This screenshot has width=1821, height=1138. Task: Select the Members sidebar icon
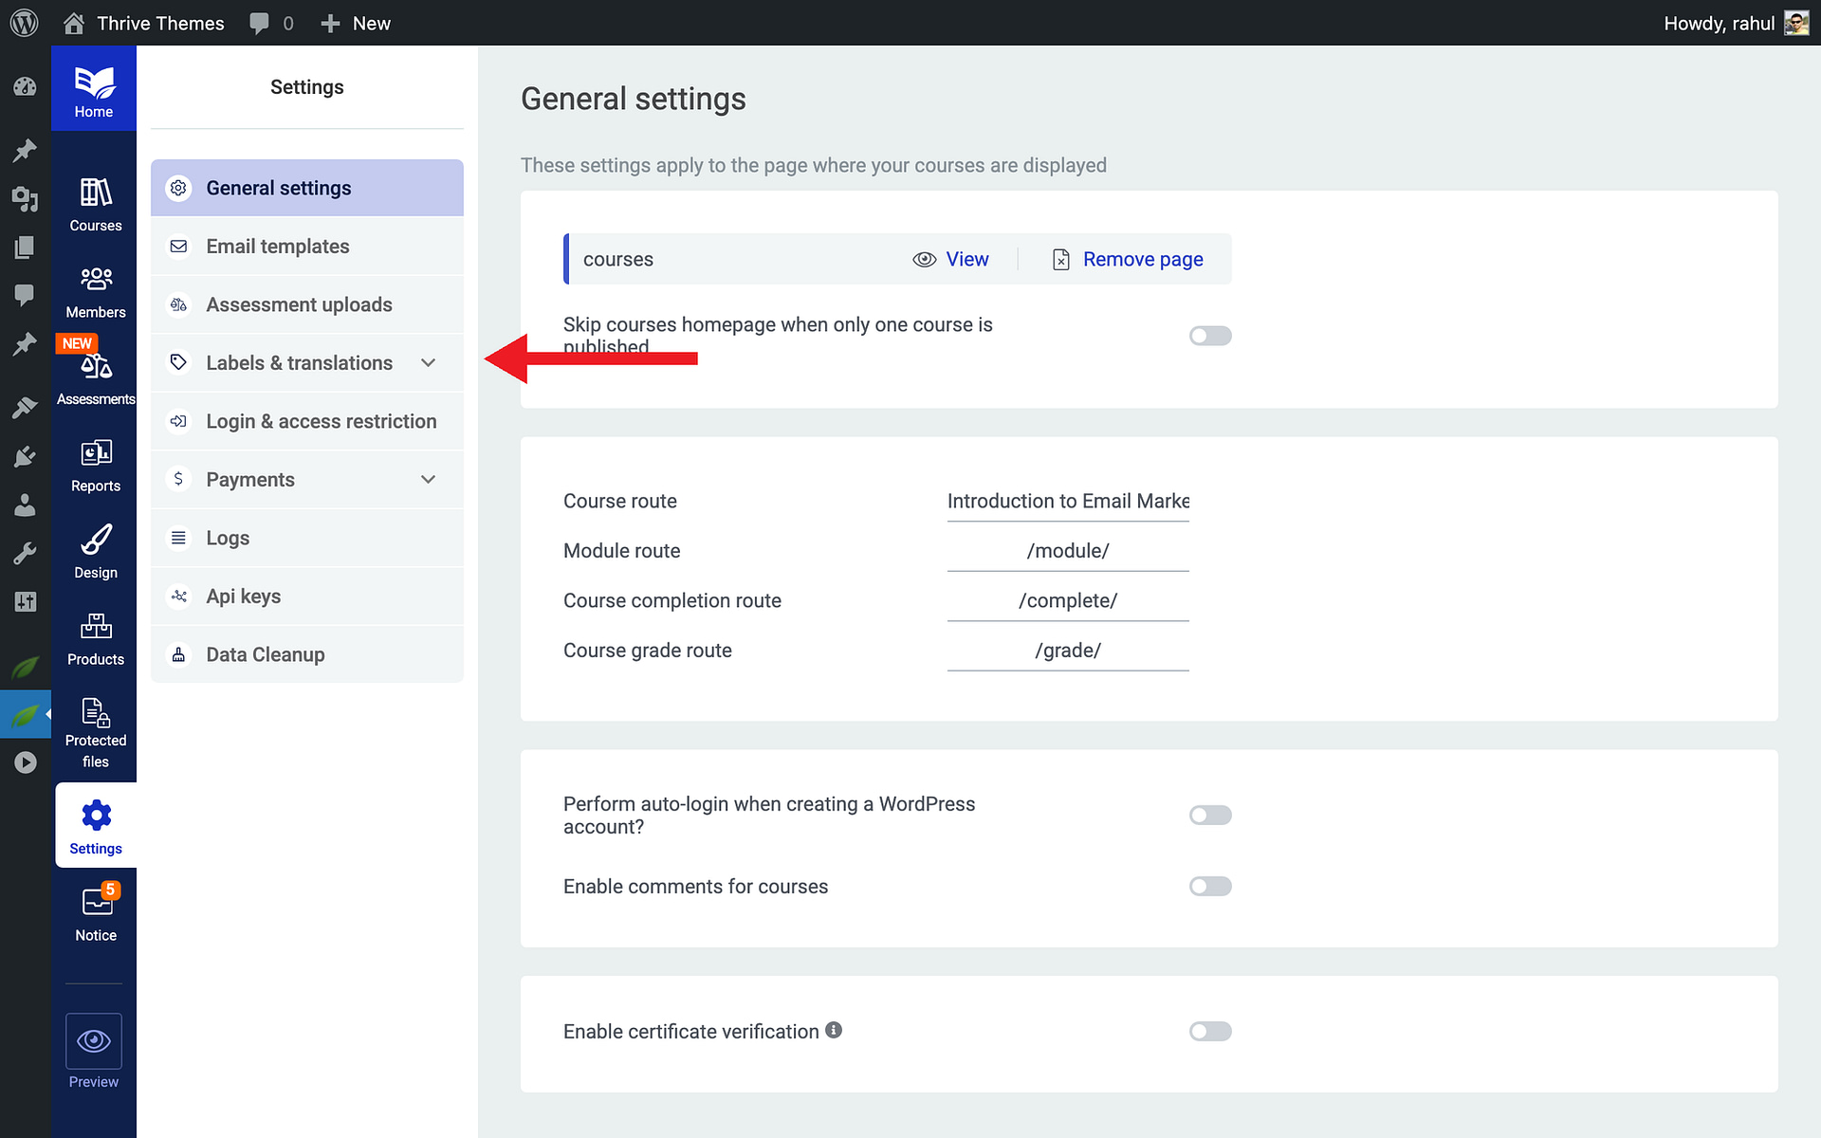click(x=94, y=289)
